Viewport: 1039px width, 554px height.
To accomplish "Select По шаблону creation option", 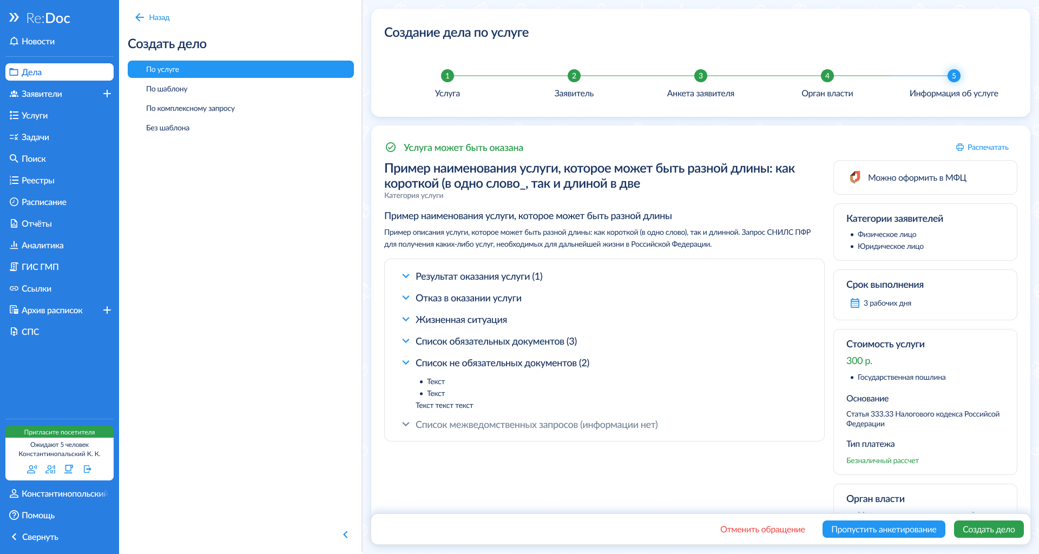I will 167,89.
